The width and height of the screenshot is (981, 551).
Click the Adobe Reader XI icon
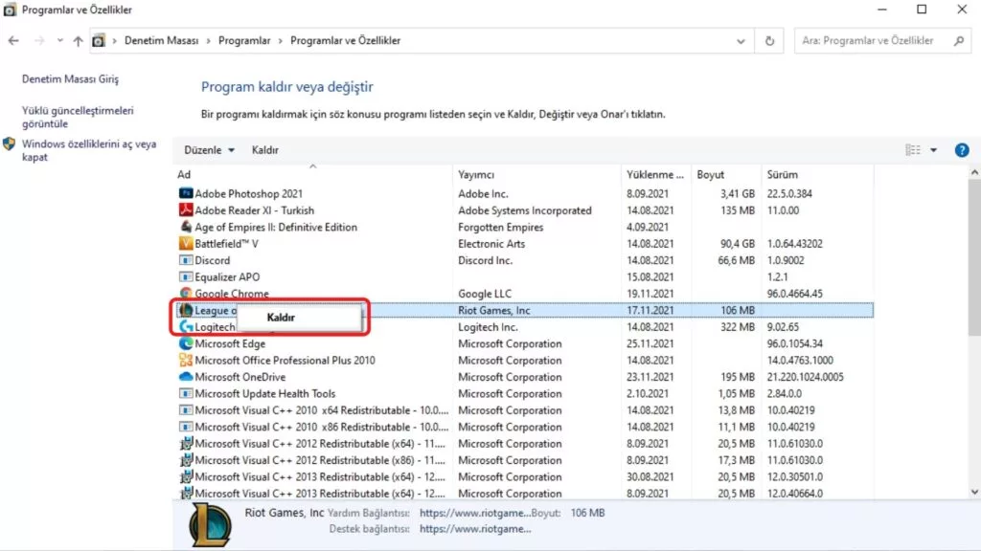[185, 210]
